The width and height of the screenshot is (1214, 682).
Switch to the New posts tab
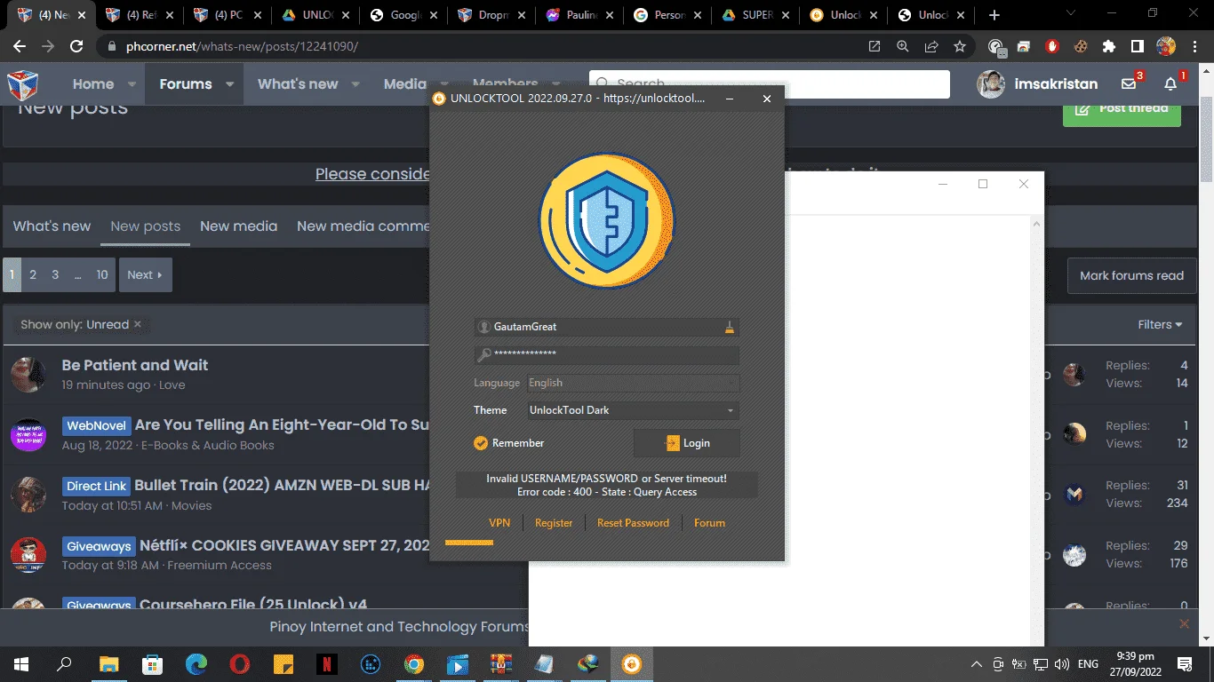(x=145, y=226)
